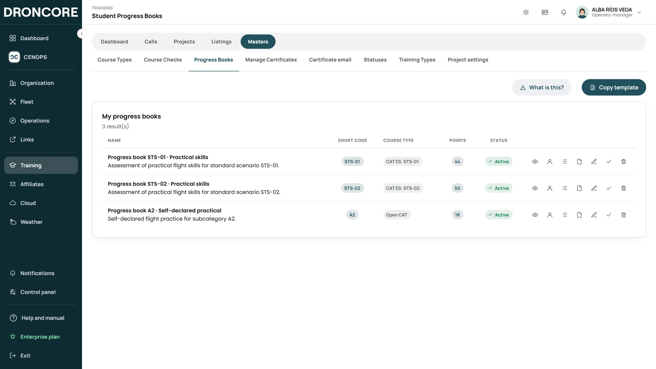Open Help and manual in sidebar
Screen dimensions: 656x369
[x=41, y=318]
